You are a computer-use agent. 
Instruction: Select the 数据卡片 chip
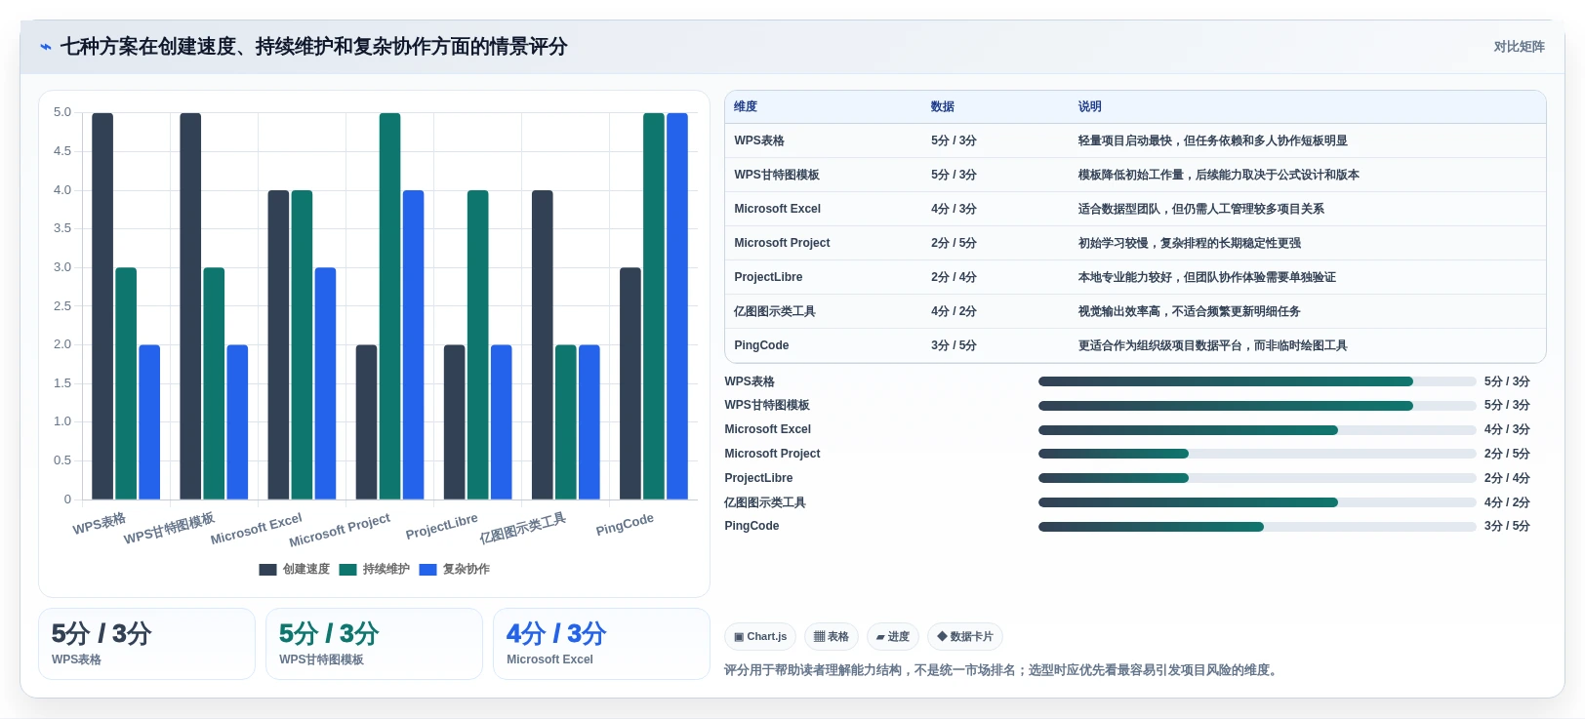pyautogui.click(x=965, y=637)
